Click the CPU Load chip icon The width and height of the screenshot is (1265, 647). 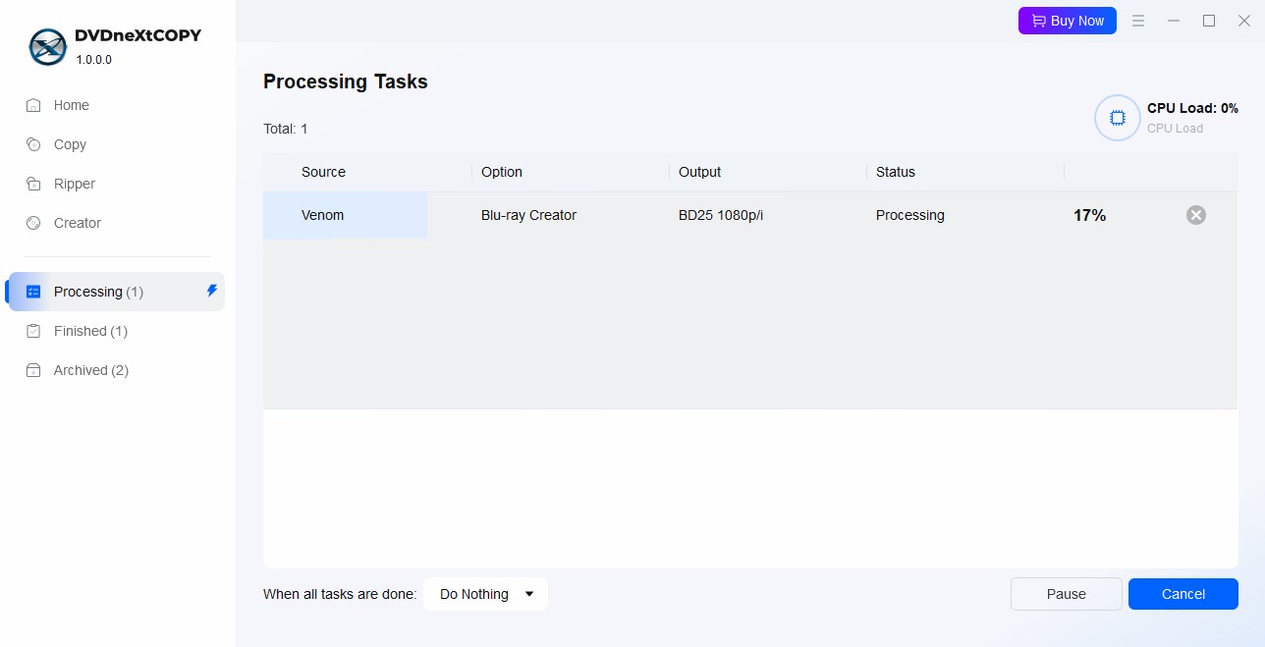(x=1117, y=118)
